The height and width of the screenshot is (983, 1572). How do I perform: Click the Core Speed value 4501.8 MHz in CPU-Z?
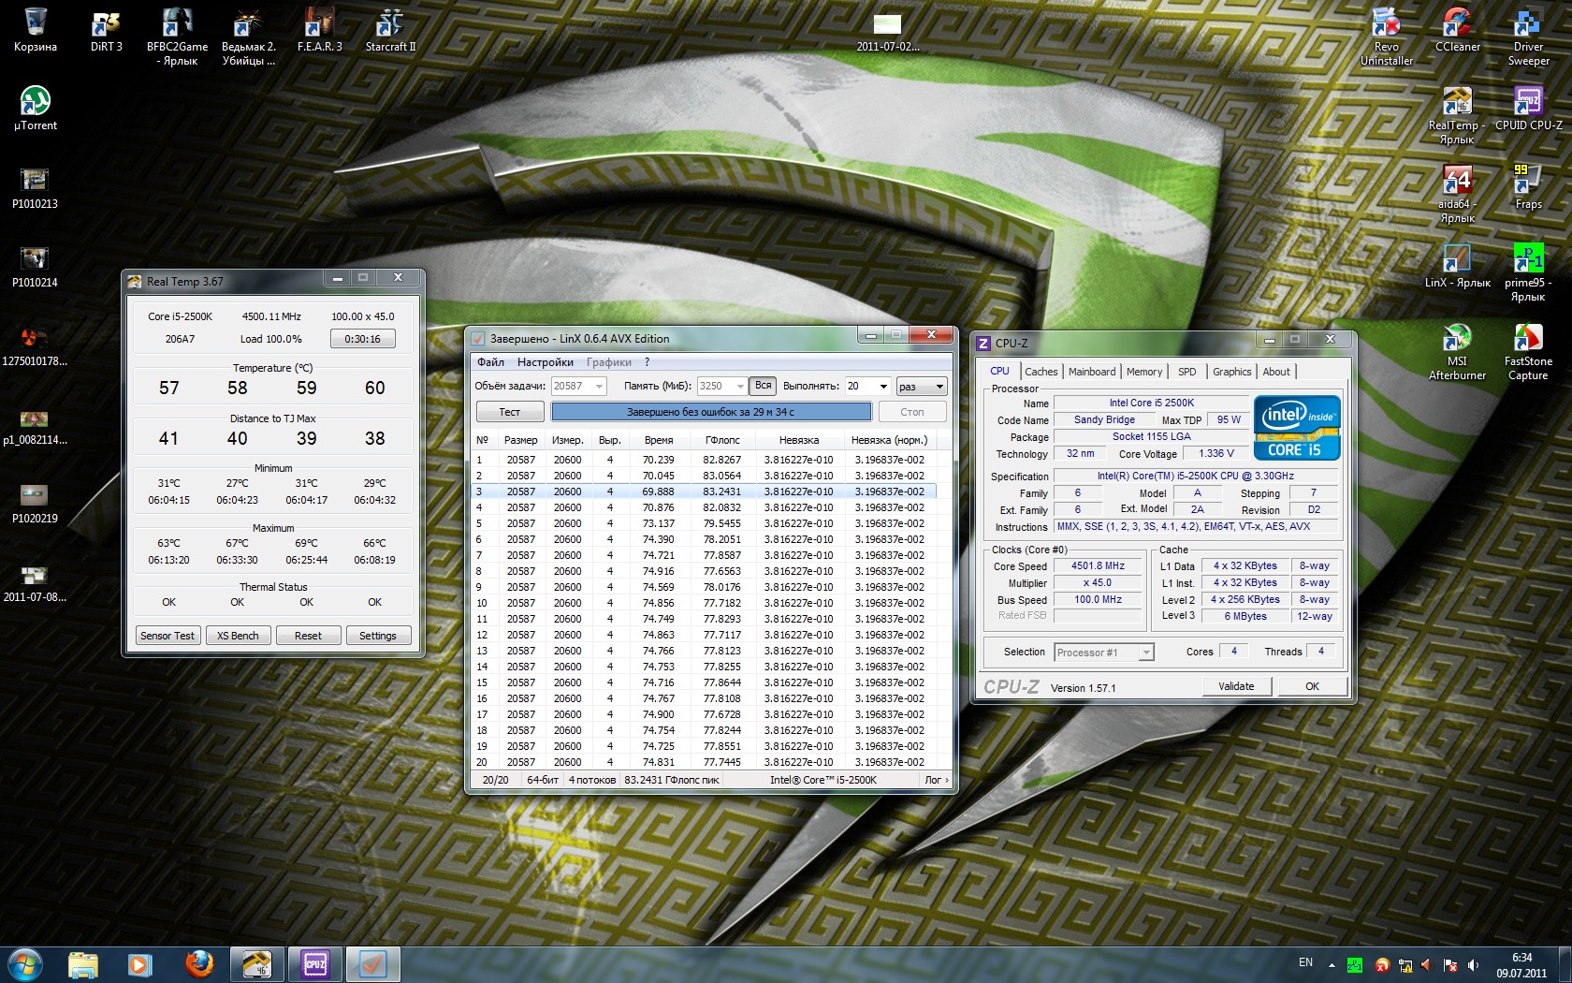click(x=1098, y=566)
